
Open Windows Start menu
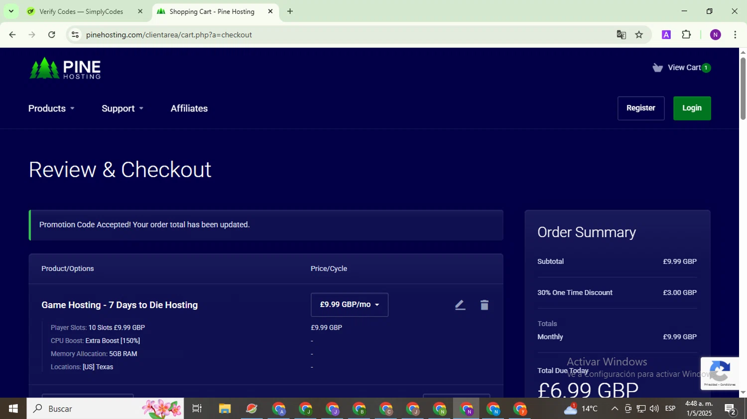coord(13,409)
